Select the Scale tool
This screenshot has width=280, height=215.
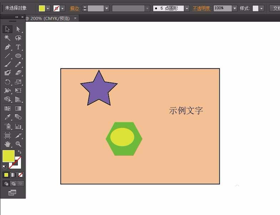tap(18, 82)
